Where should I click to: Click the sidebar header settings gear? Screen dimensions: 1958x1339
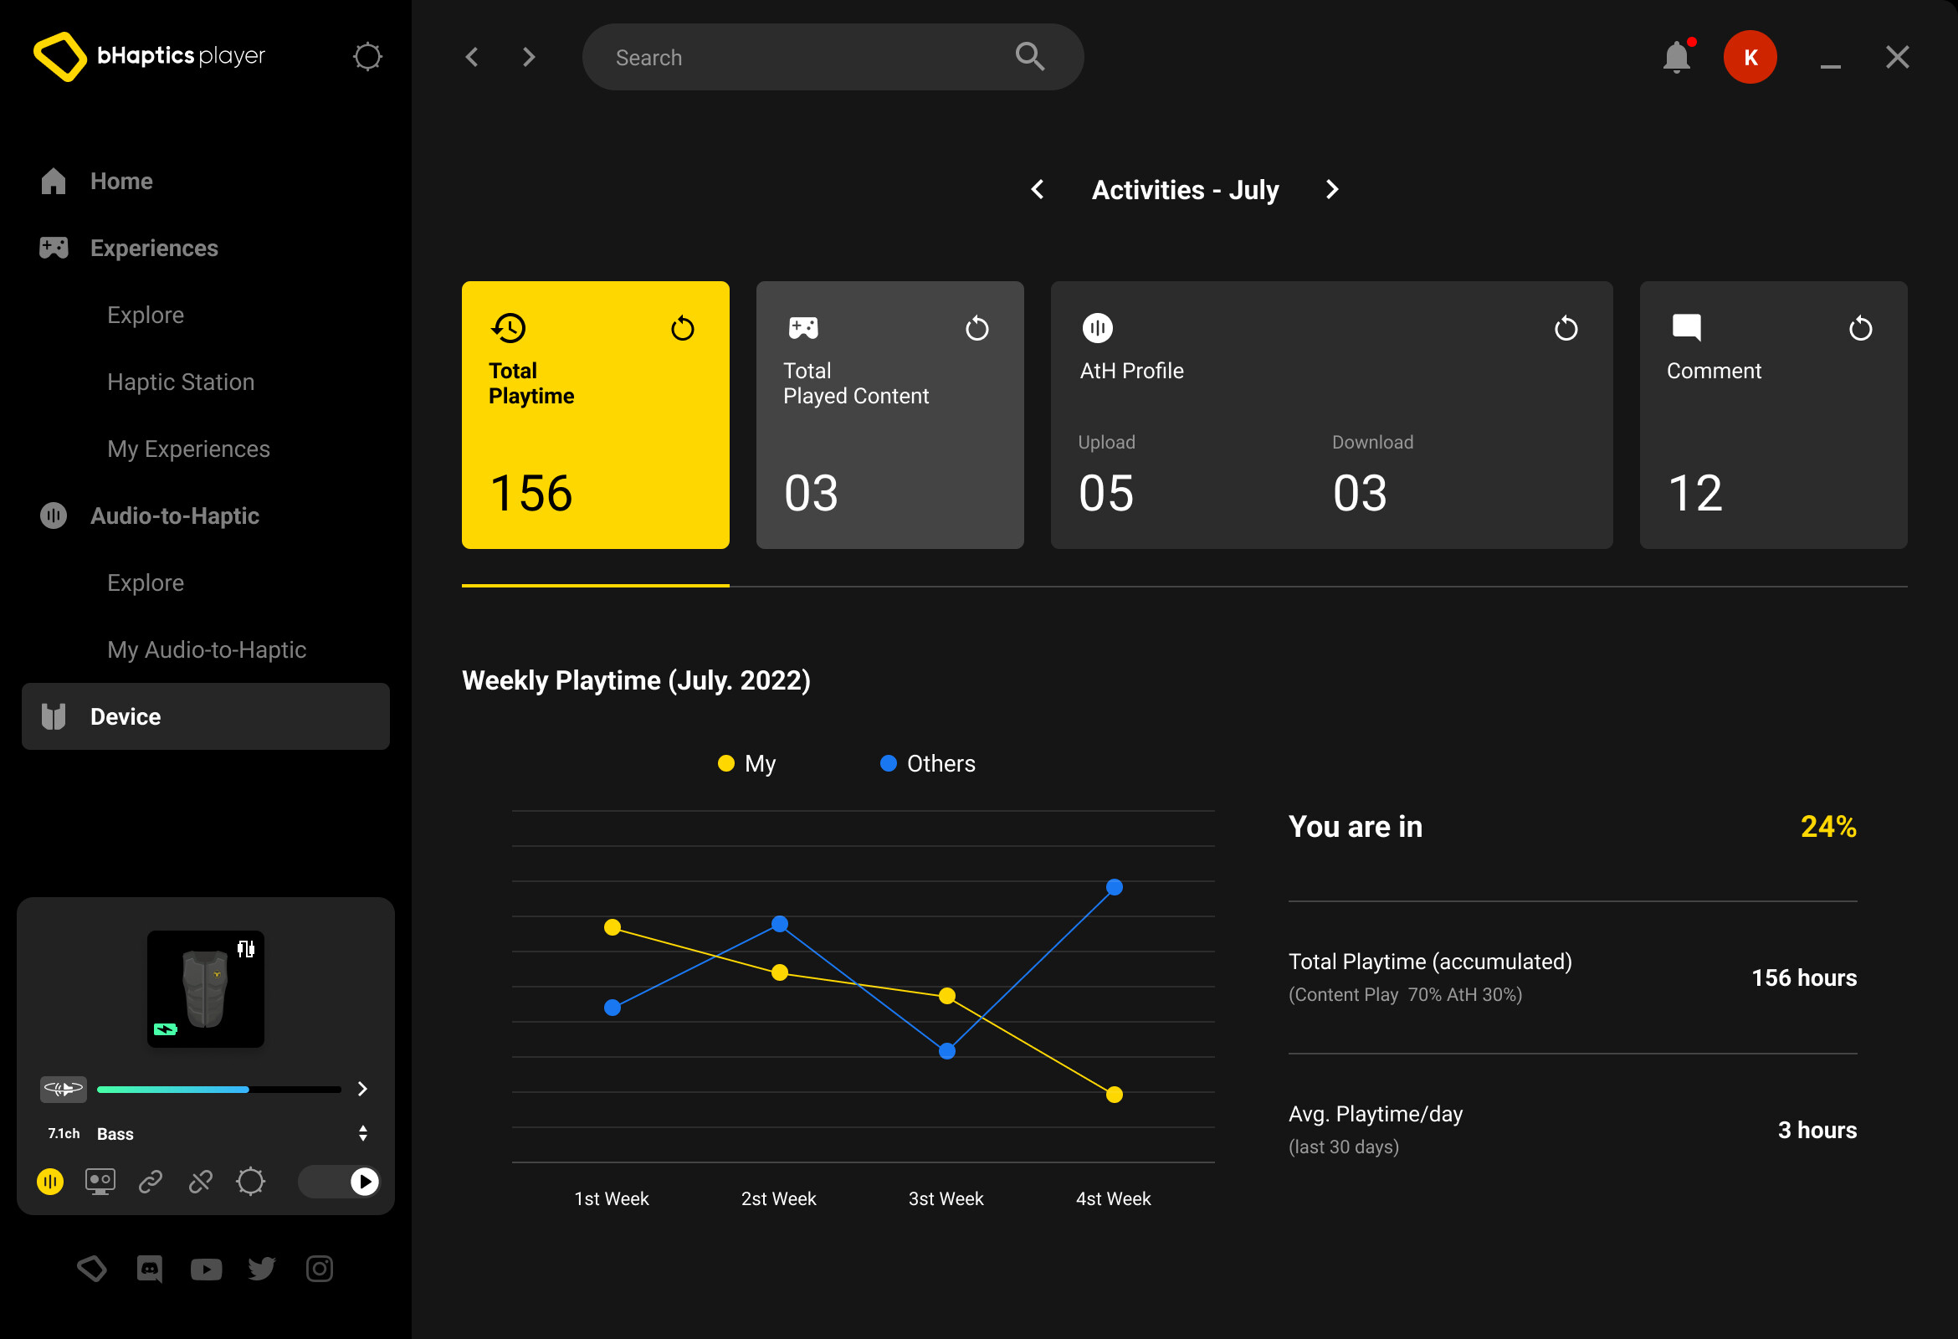point(367,56)
